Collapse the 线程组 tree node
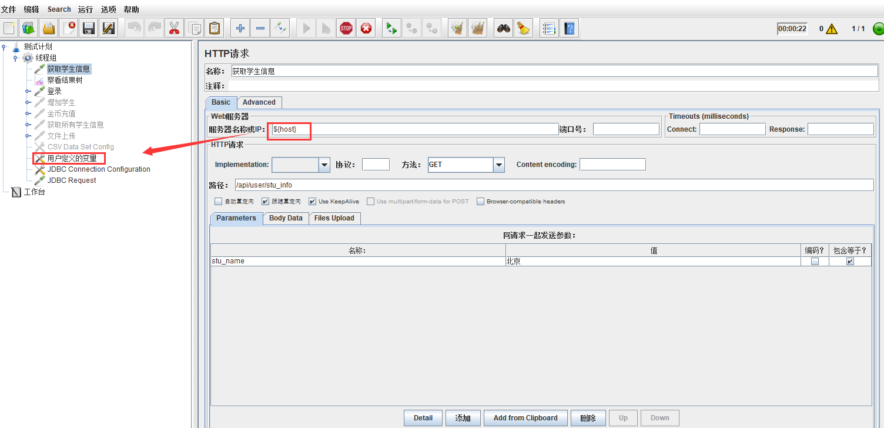Screen dimensions: 884x428 click(15, 58)
